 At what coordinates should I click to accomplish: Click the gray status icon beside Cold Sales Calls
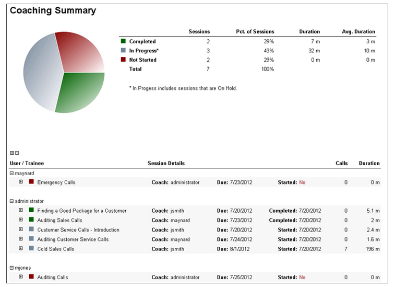(31, 248)
